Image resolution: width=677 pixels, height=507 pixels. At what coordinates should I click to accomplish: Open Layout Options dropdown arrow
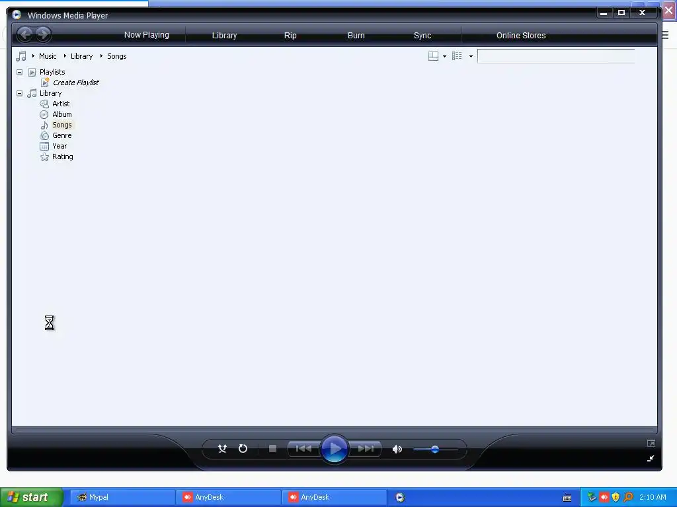tap(445, 56)
